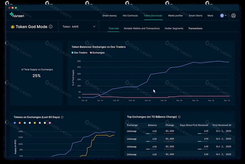Click the Feb 14 x-axis label
This screenshot has height=164, width=245.
132,101
